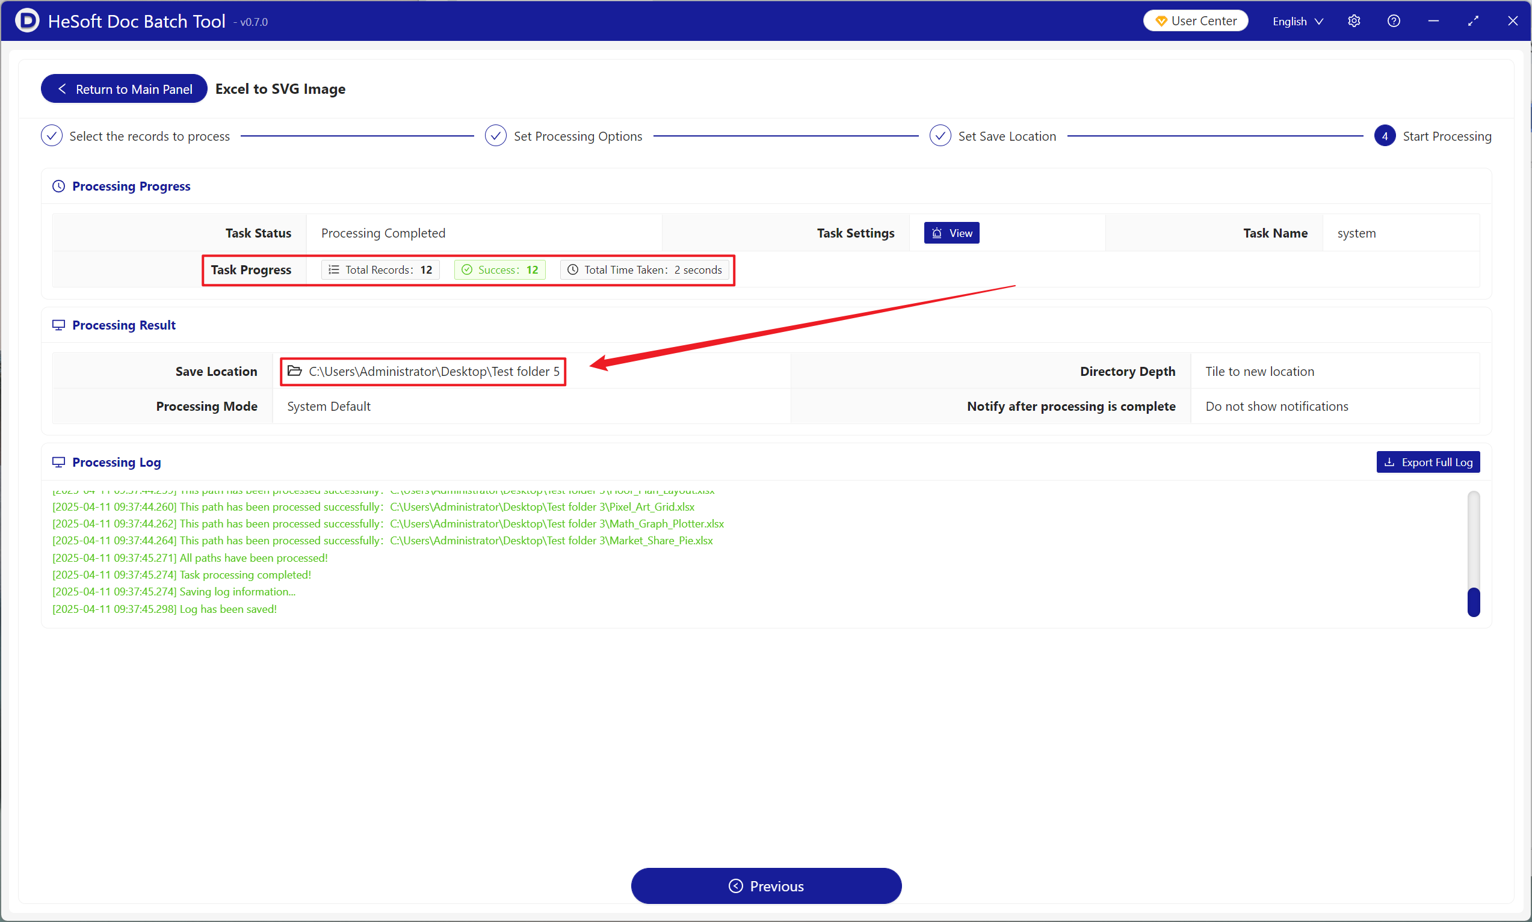Select 'Set Save Location' step label
Viewport: 1532px width, 922px height.
point(1007,136)
